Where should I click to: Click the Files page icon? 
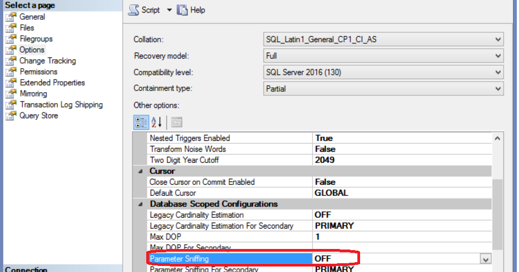tap(11, 27)
